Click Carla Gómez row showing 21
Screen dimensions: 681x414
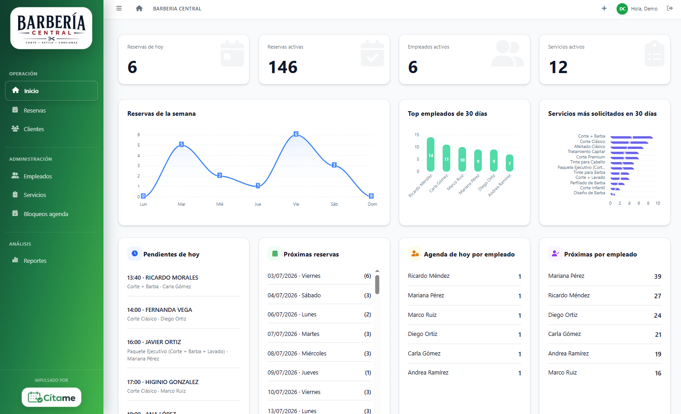(x=605, y=334)
